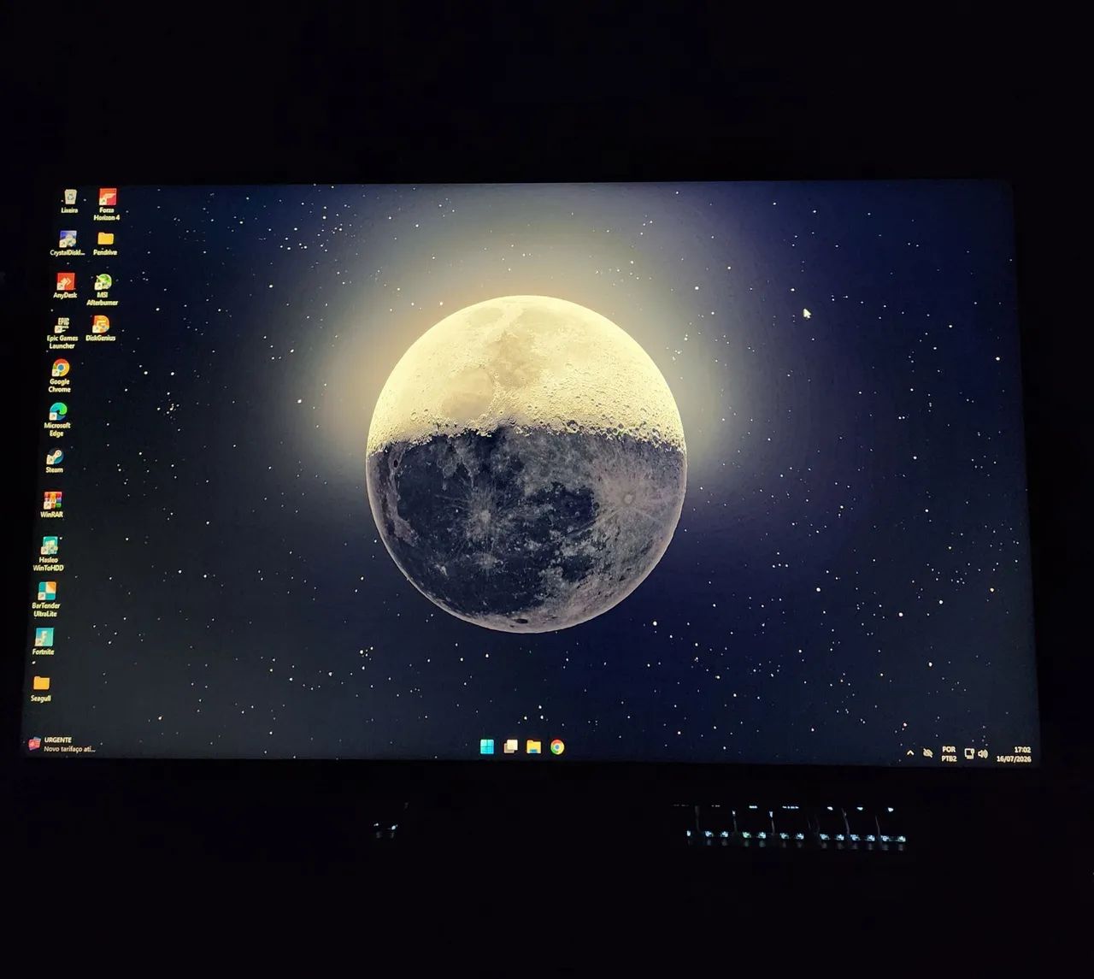This screenshot has width=1094, height=979.
Task: Open Task View in the taskbar
Action: tap(510, 746)
